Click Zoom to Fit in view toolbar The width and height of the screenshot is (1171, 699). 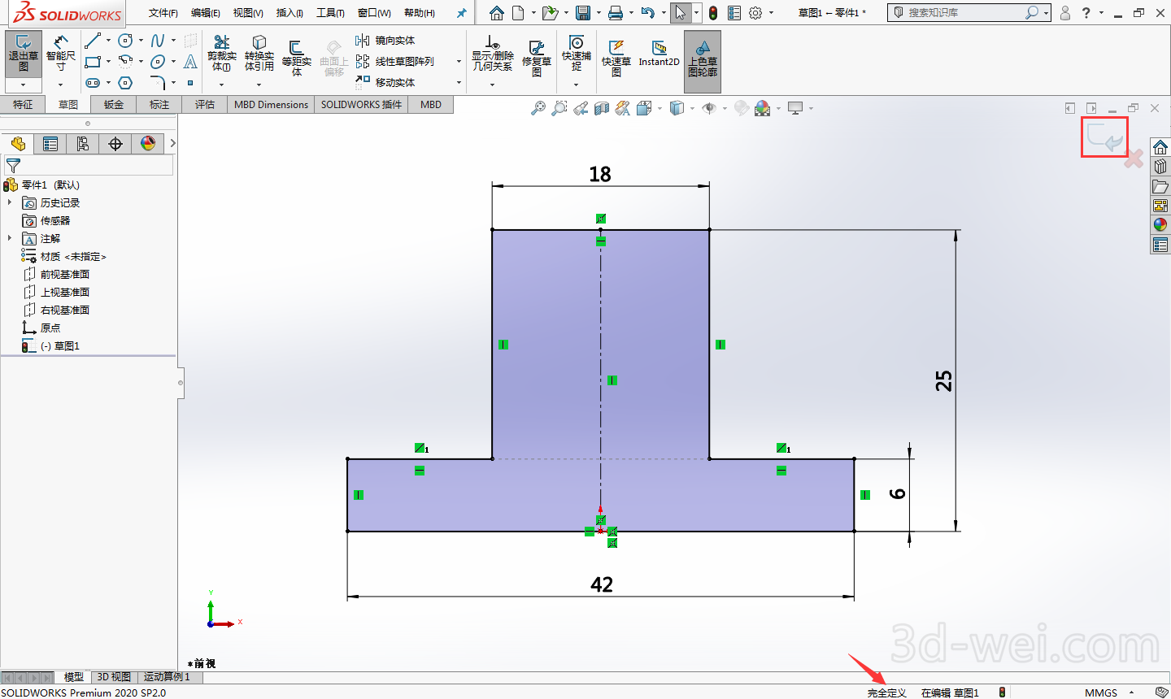(x=538, y=108)
